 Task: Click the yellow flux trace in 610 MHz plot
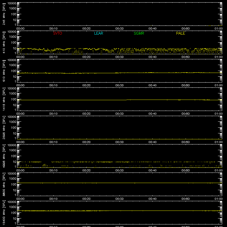[119, 73]
